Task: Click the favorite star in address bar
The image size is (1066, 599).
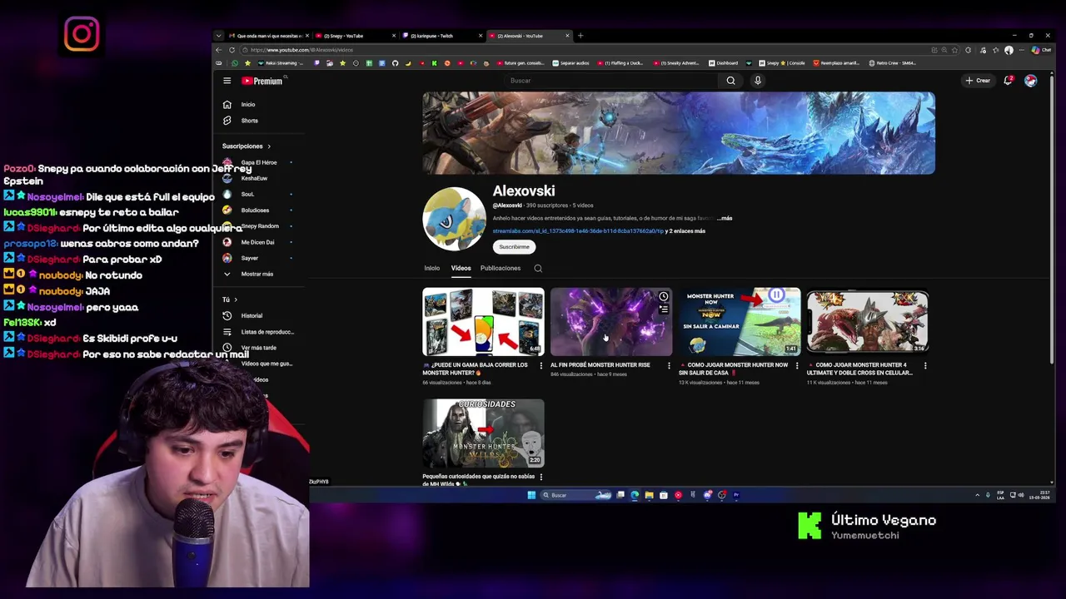Action: (955, 50)
